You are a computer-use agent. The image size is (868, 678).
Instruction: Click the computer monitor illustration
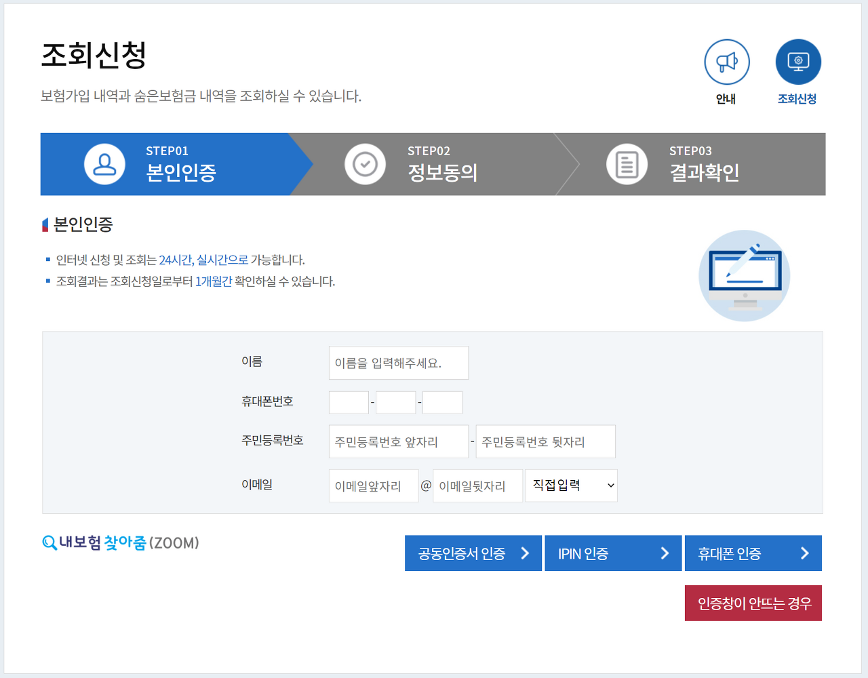point(744,275)
